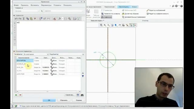Toggle dimension names and values icon
Screen dimensions: 194x109
pyautogui.click(x=41, y=19)
